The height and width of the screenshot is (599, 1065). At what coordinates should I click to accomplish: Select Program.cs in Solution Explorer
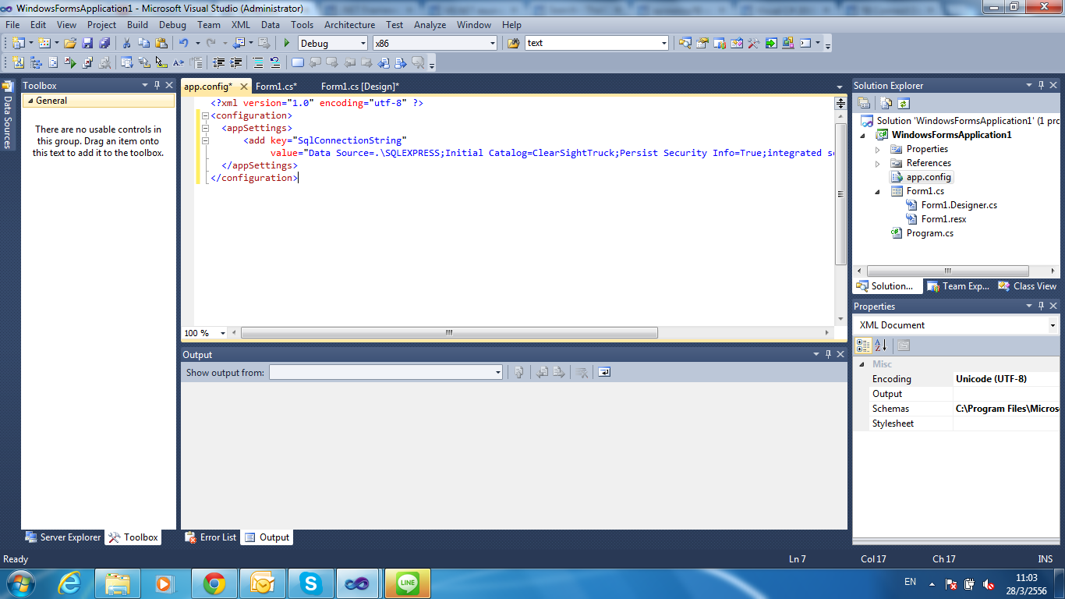coord(929,233)
